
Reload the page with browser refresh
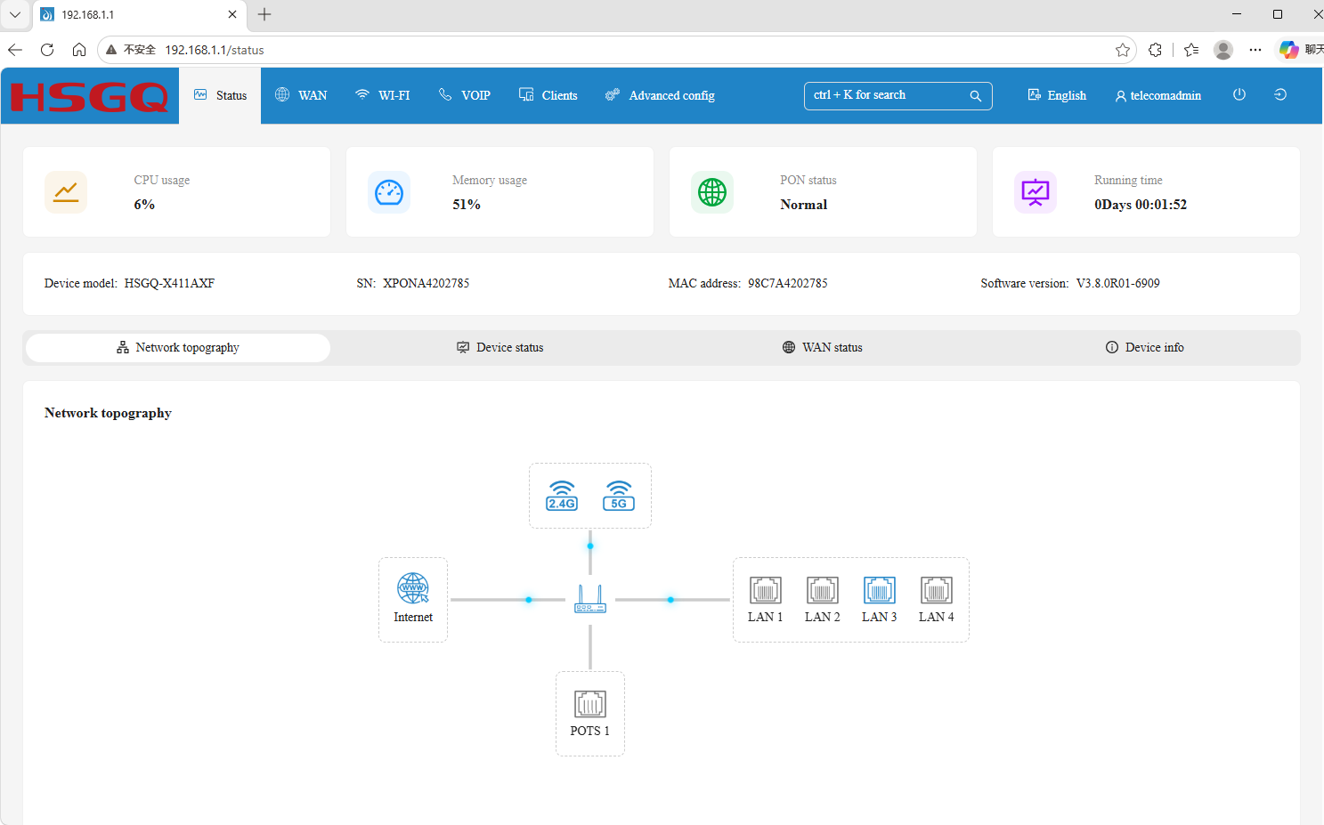point(47,50)
